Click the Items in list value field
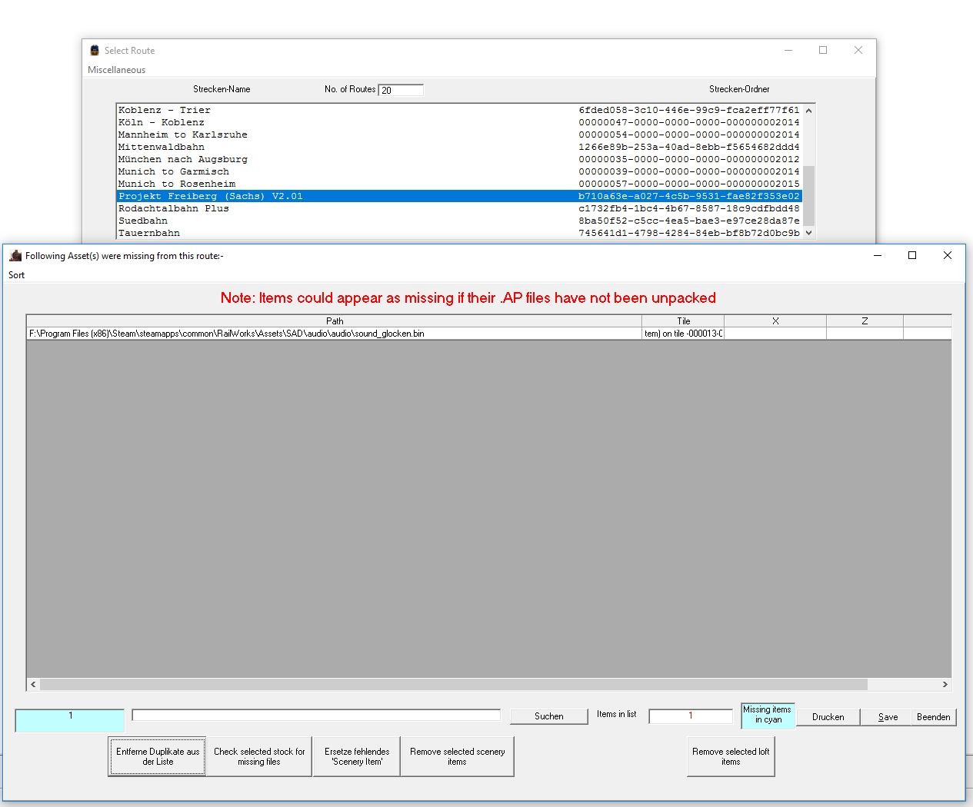973x807 pixels. tap(691, 716)
